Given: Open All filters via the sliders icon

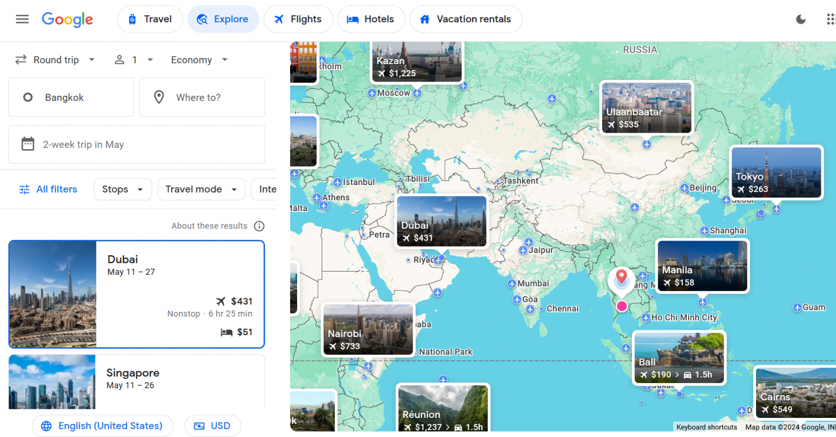Looking at the screenshot, I should [x=24, y=189].
